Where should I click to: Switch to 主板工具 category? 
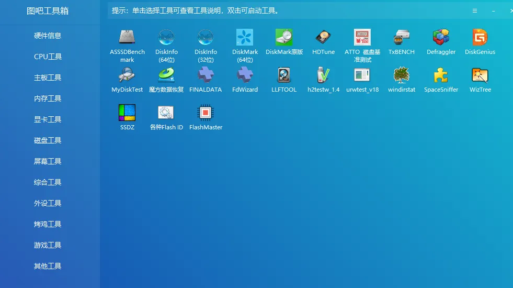[x=48, y=77]
